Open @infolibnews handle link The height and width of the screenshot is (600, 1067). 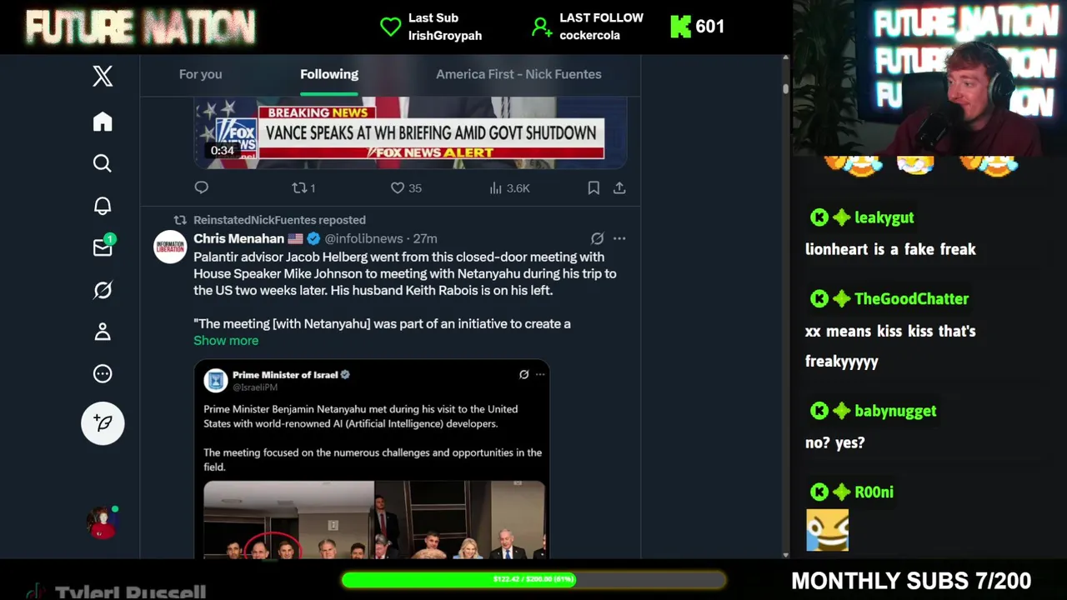click(363, 238)
